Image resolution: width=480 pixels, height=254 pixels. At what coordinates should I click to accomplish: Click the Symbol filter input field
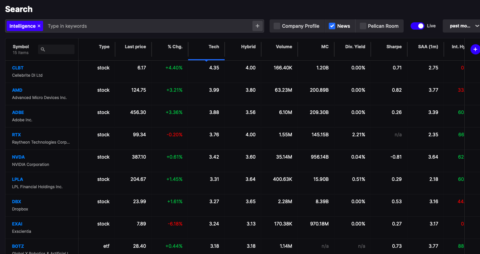[x=56, y=49]
